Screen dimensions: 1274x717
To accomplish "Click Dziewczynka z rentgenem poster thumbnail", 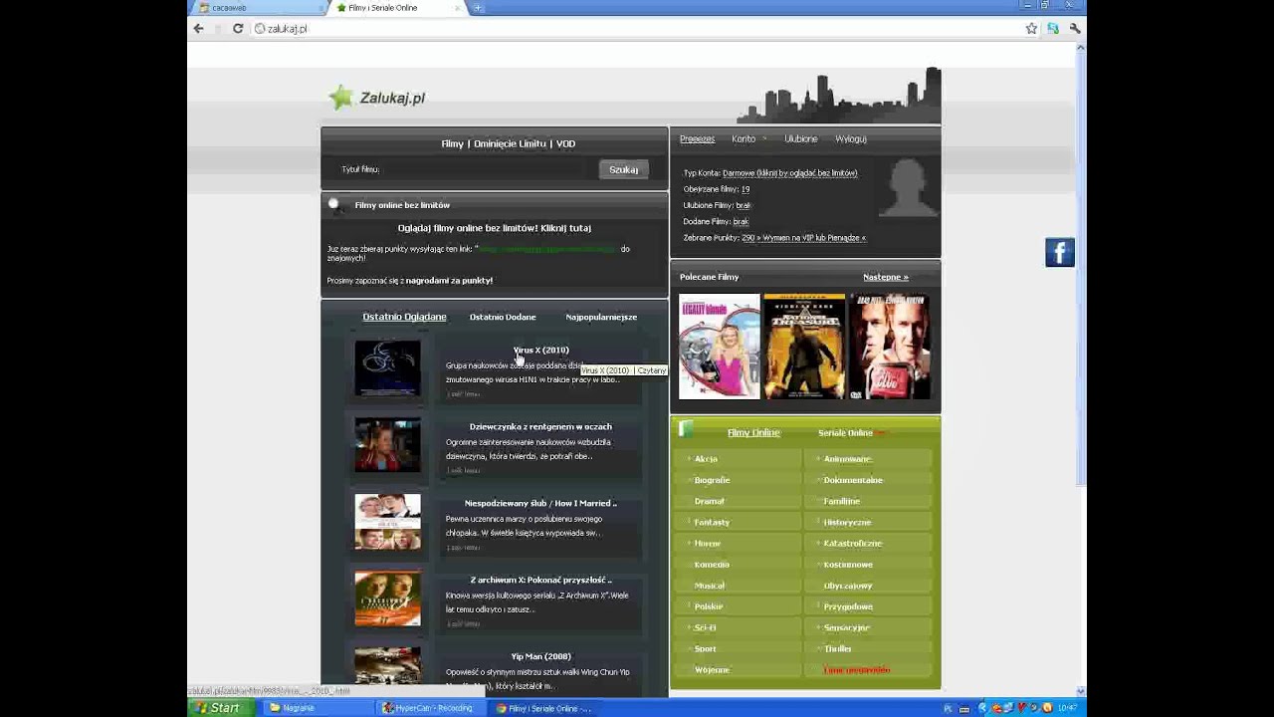I will (x=387, y=445).
